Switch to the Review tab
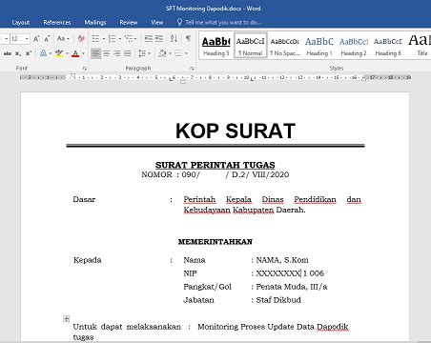The height and width of the screenshot is (343, 431). point(129,22)
